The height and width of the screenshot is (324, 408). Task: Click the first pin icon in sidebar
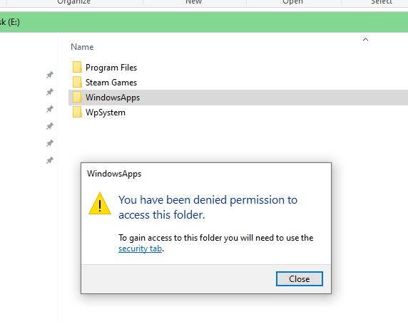[x=50, y=75]
